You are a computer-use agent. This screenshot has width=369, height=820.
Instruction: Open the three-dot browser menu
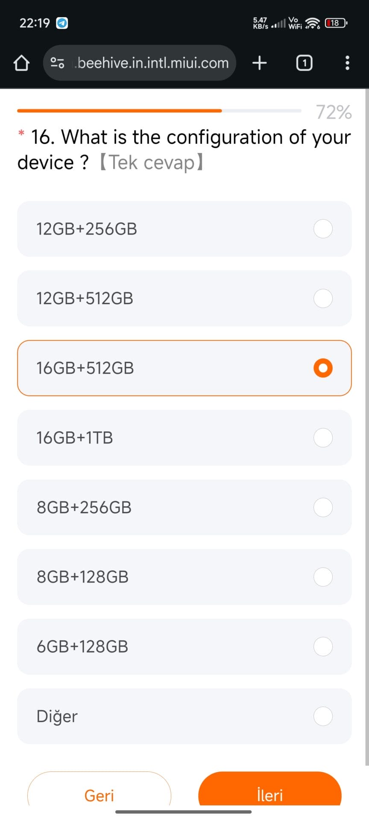(x=347, y=63)
